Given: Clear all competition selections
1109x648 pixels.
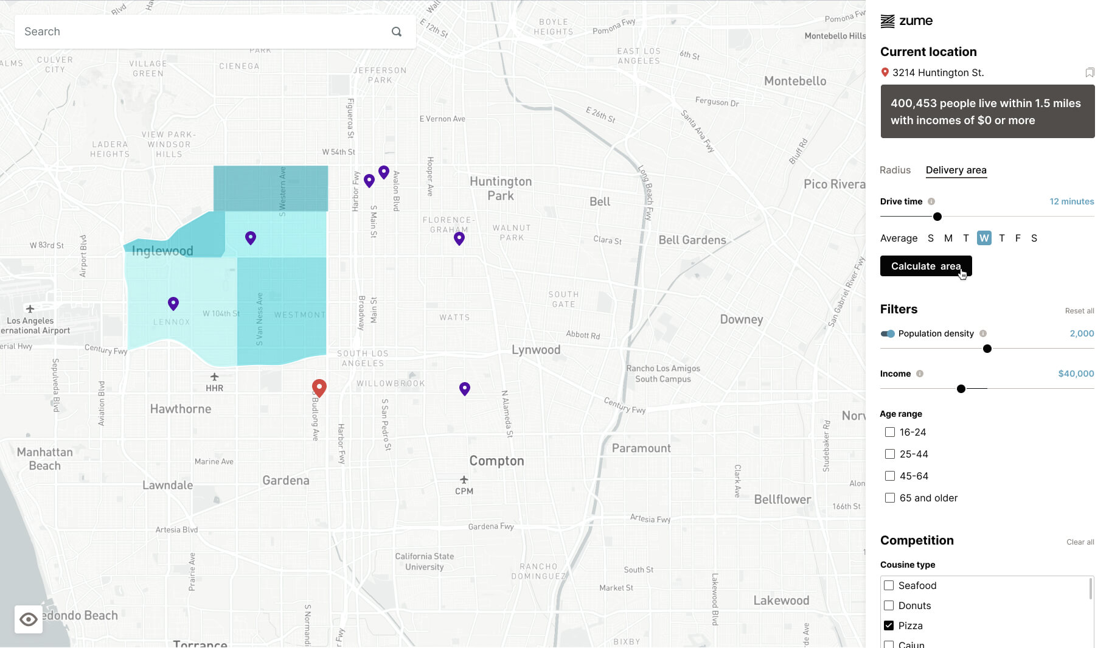Looking at the screenshot, I should [x=1080, y=542].
